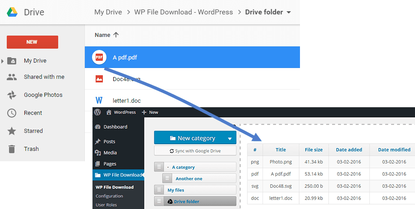Click the Starred star icon
This screenshot has width=415, height=209.
coord(12,131)
